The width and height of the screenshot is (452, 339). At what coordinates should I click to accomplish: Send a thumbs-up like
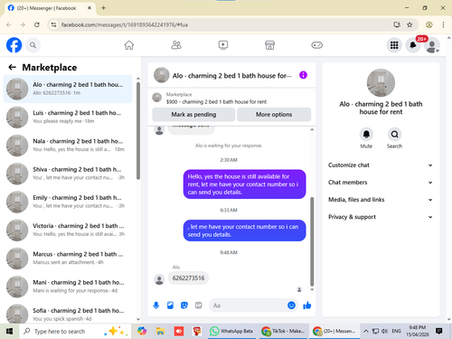click(307, 306)
